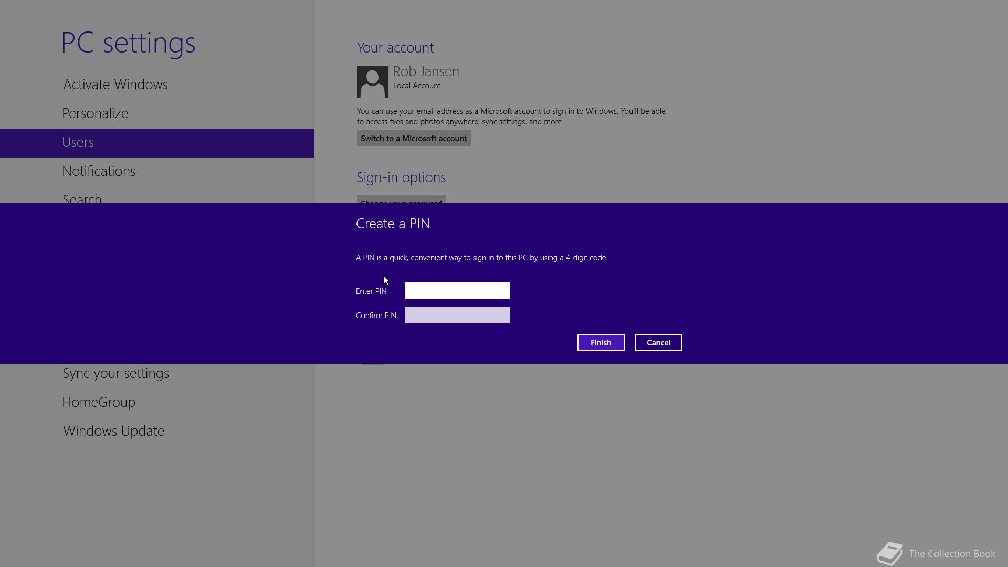Open the HomeGroup section

coord(99,402)
